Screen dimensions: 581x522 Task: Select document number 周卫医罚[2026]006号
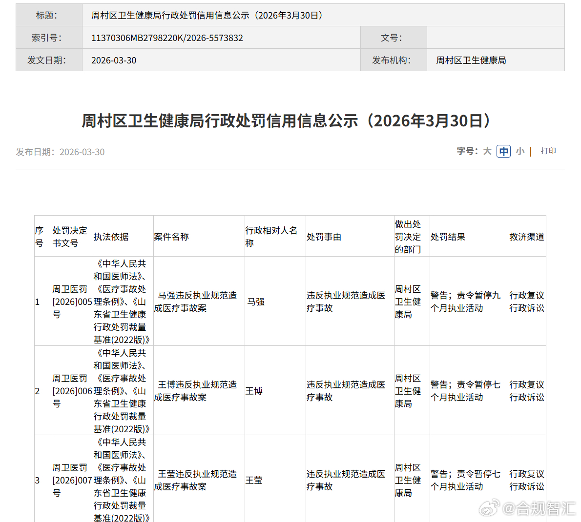(72, 391)
